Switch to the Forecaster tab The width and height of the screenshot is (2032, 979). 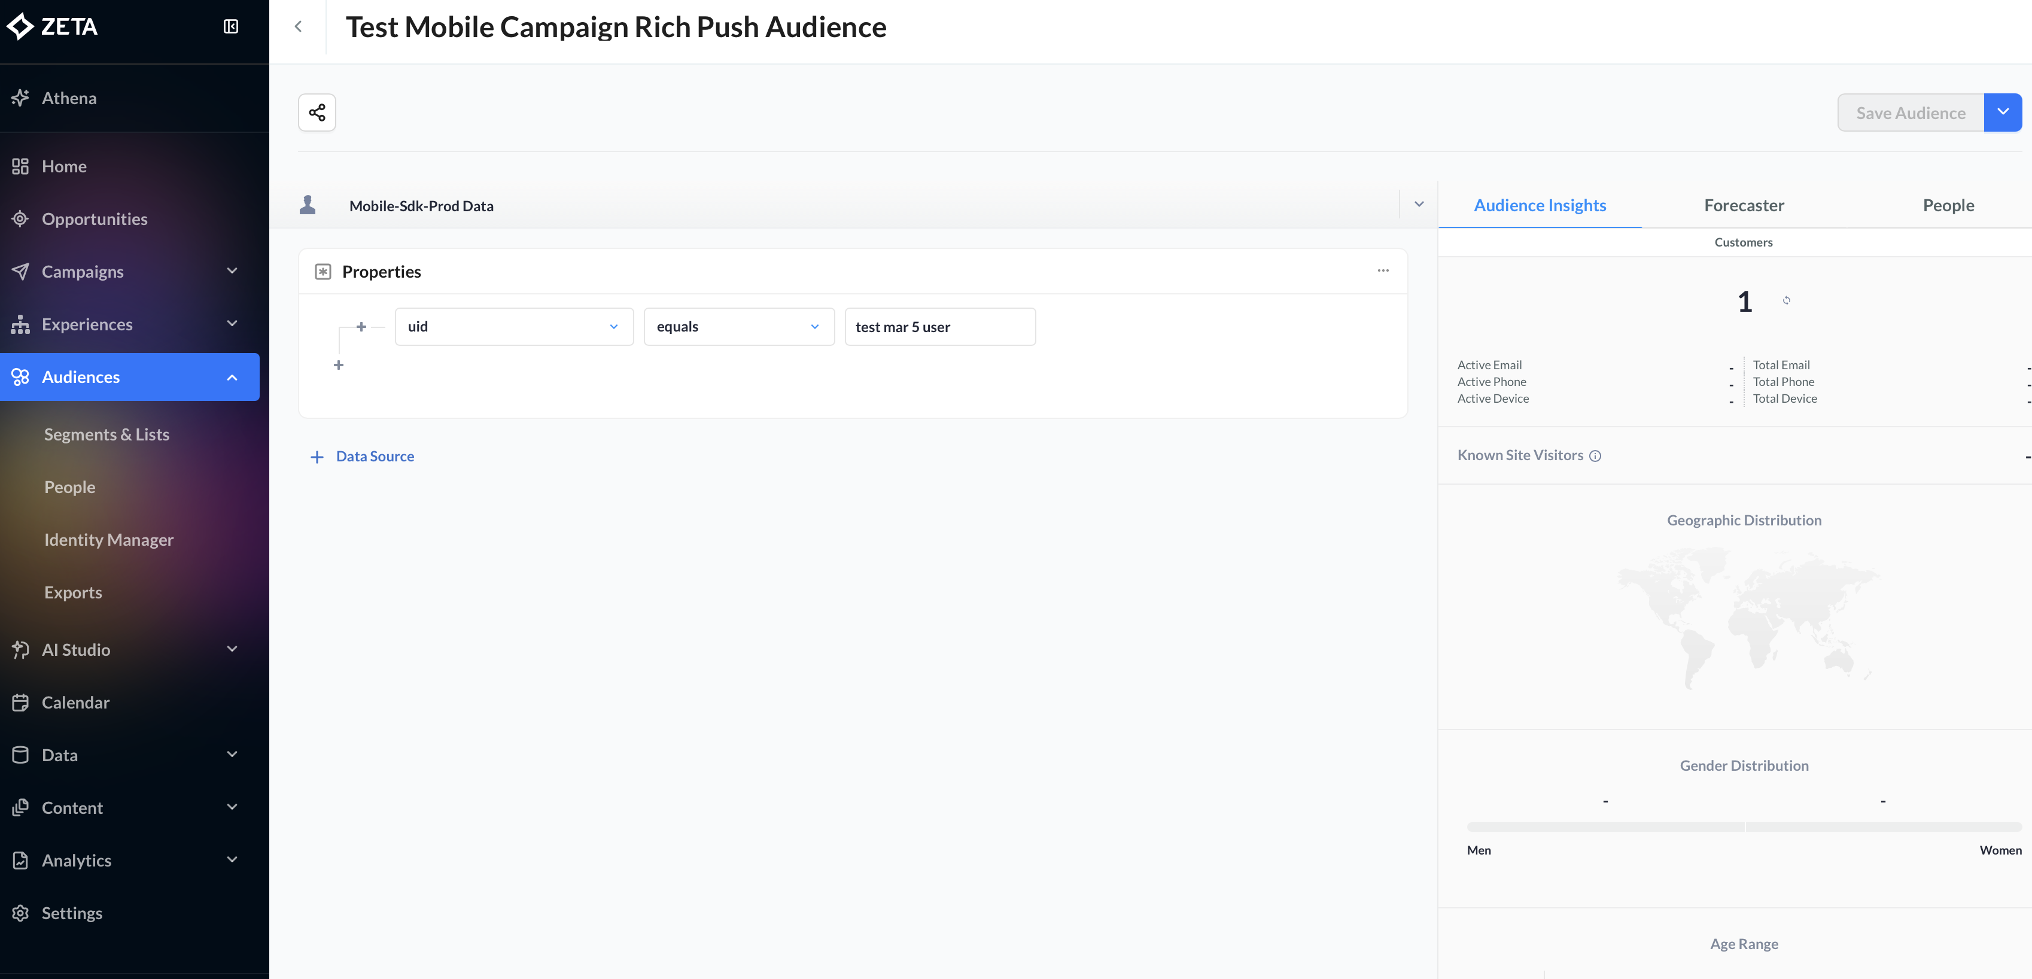pos(1743,205)
